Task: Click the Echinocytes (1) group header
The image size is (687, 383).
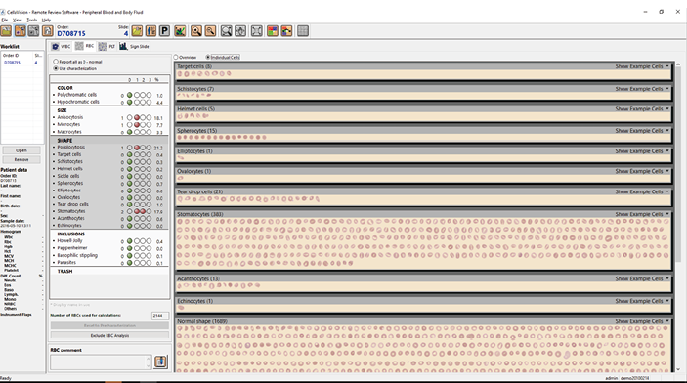Action: pos(423,301)
